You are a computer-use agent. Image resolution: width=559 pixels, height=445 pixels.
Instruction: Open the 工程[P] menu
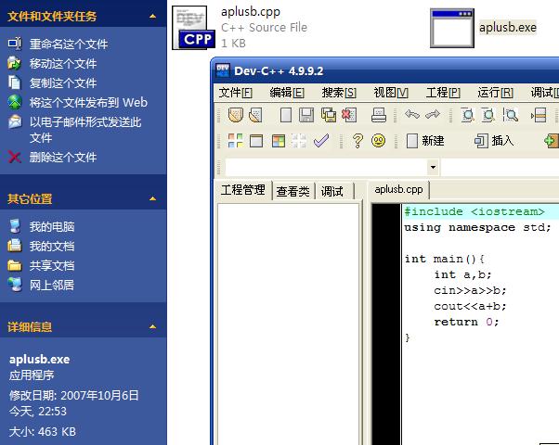[443, 93]
